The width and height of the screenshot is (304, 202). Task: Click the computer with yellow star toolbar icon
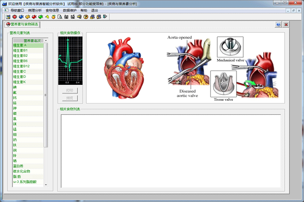[x=92, y=17]
